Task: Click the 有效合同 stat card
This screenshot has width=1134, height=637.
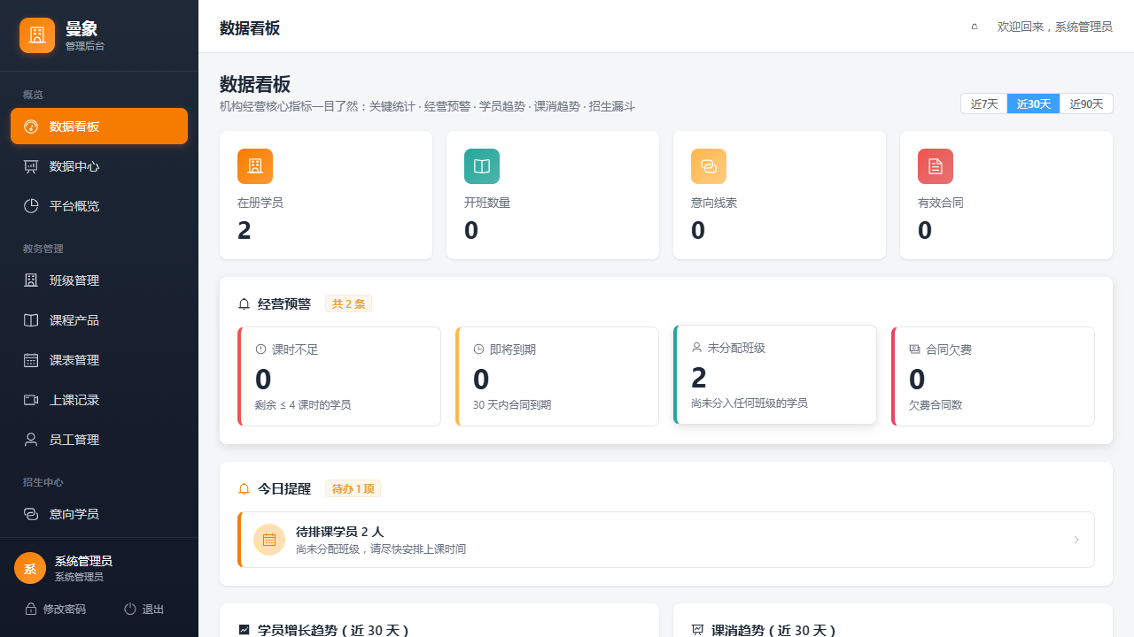Action: click(x=1006, y=196)
